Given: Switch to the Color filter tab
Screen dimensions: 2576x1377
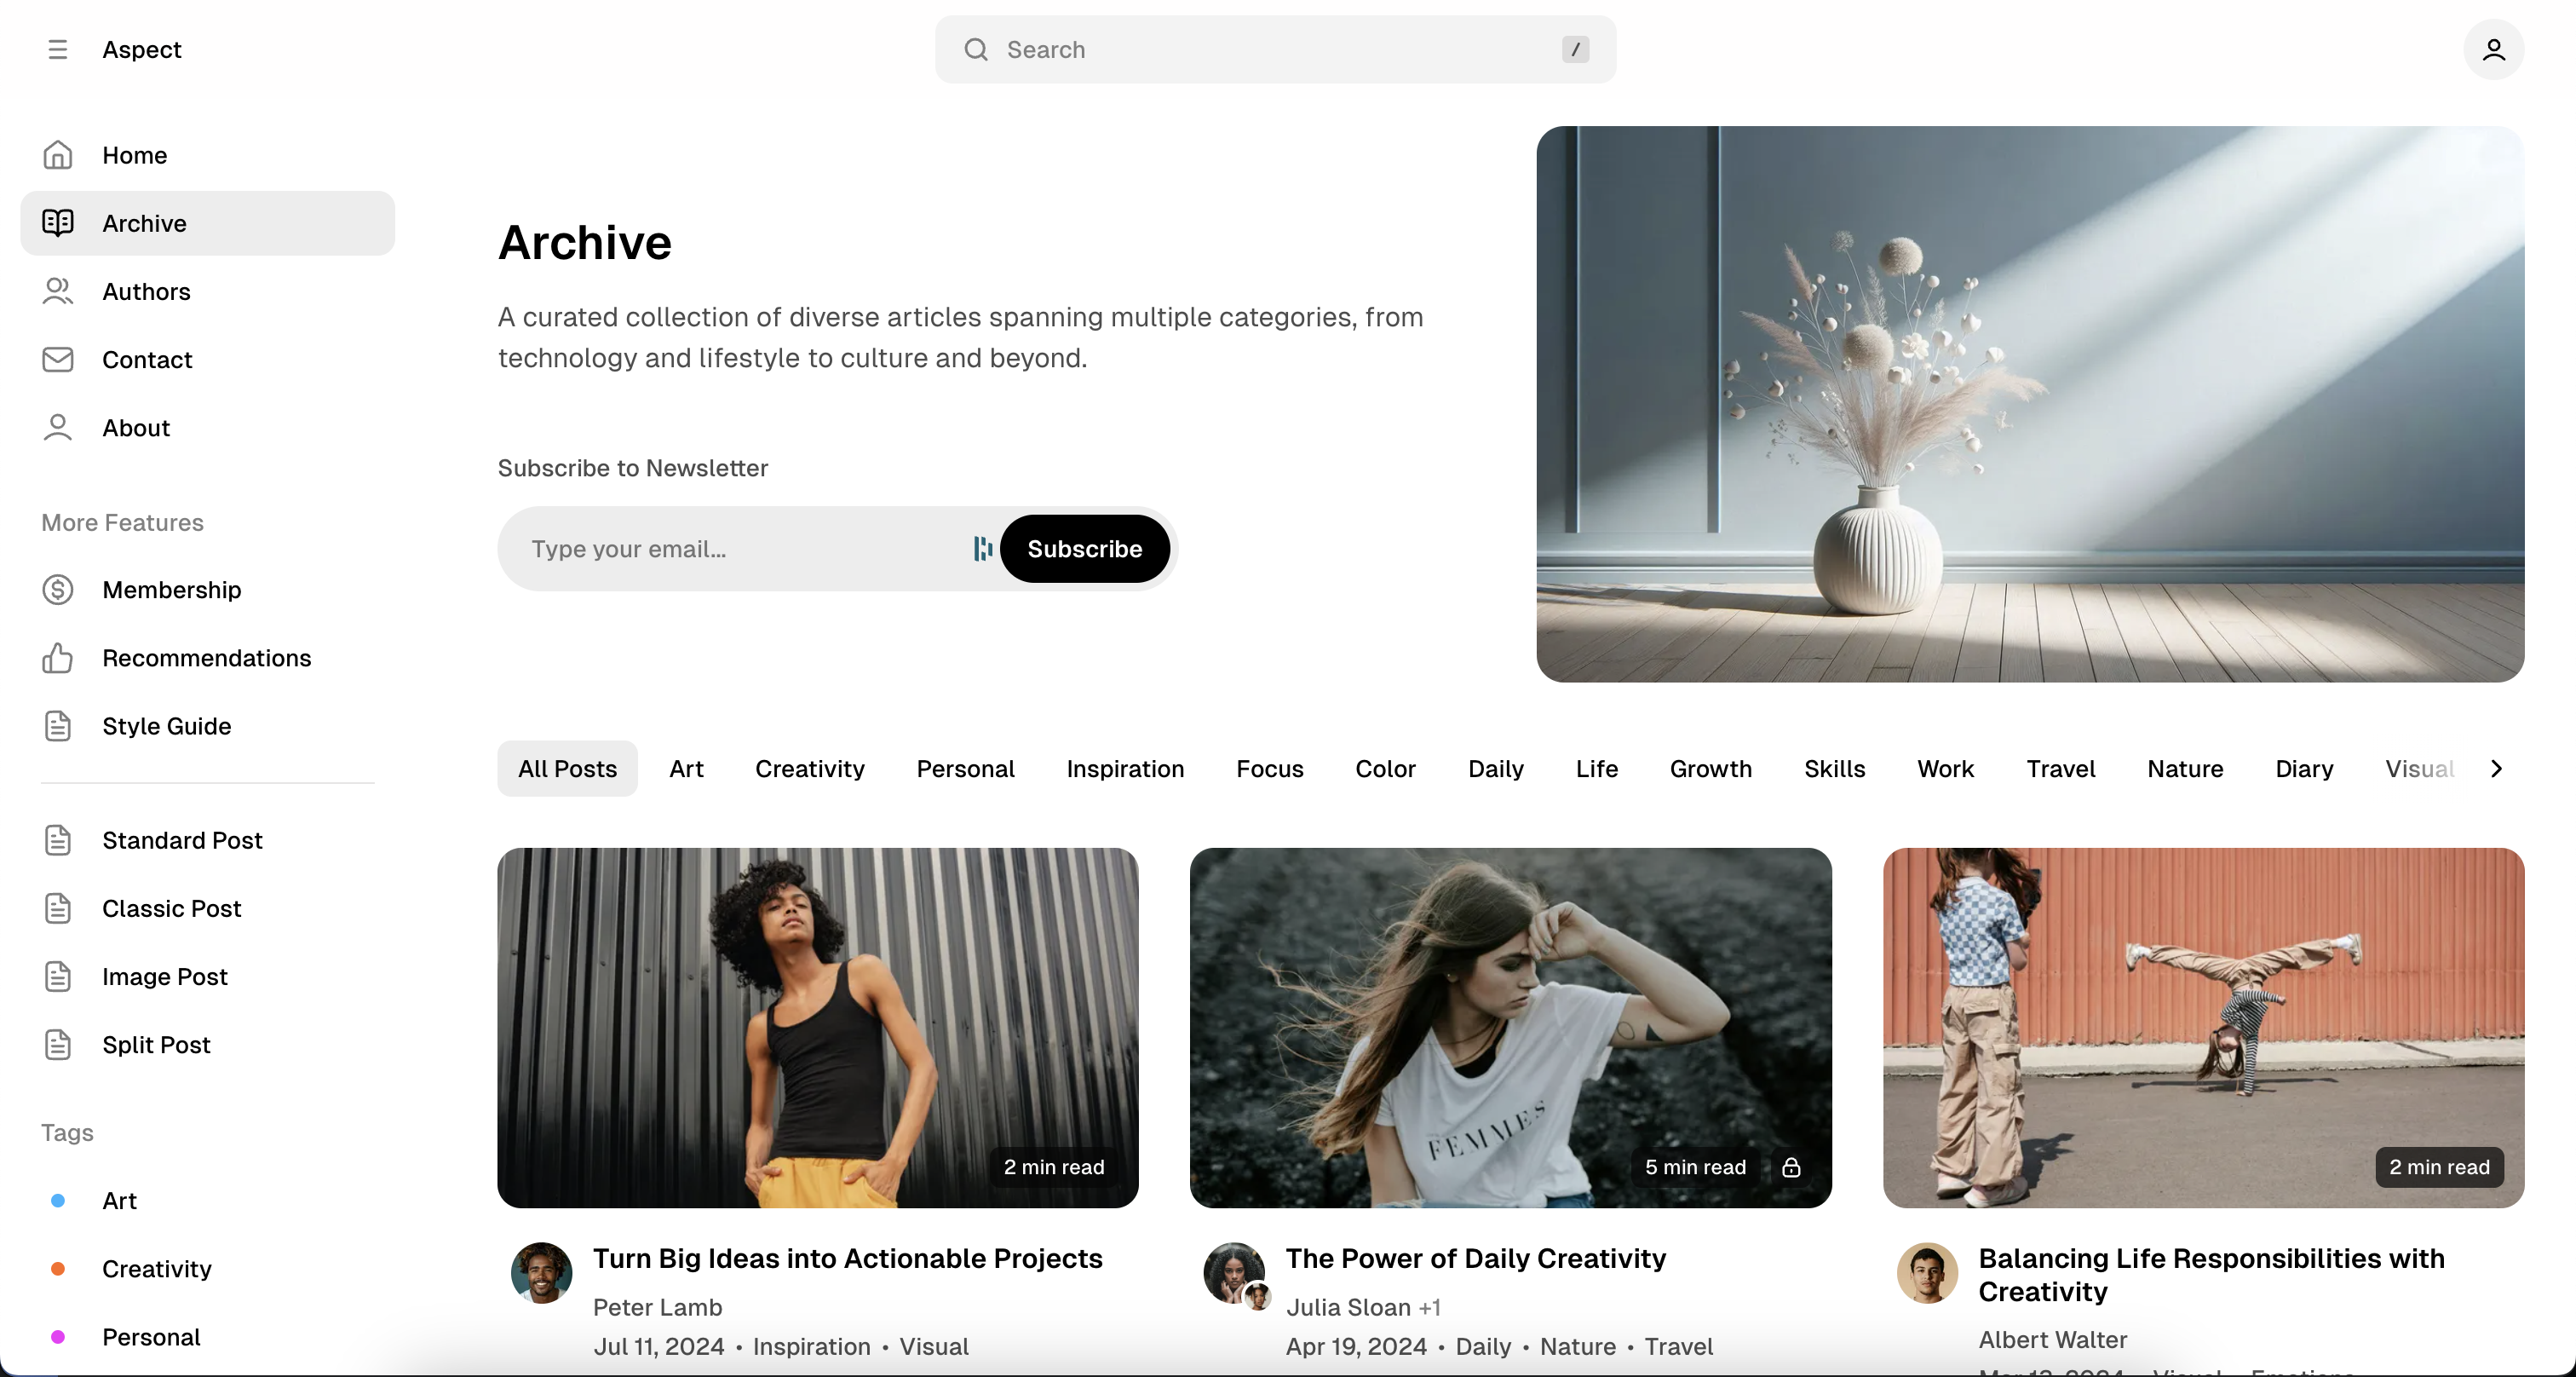Looking at the screenshot, I should [x=1385, y=768].
